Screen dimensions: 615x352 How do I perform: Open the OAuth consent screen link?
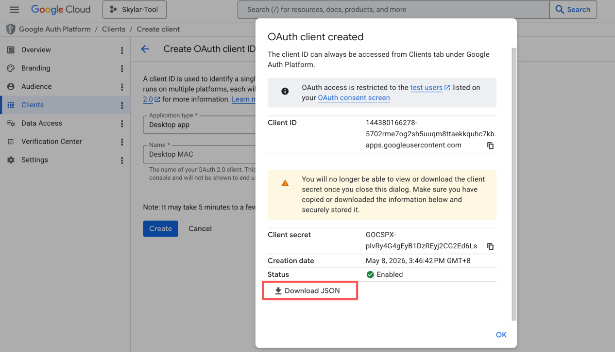tap(354, 98)
